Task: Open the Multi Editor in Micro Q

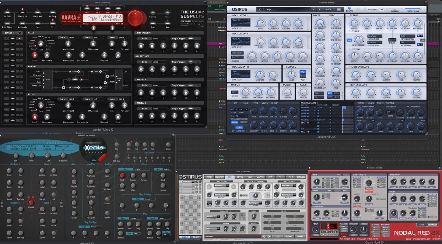Action: pyautogui.click(x=7, y=23)
